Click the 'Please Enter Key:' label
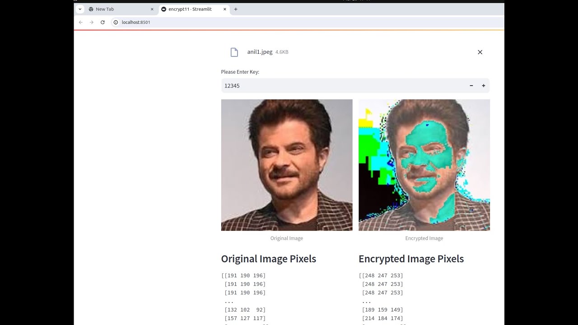 coord(240,72)
